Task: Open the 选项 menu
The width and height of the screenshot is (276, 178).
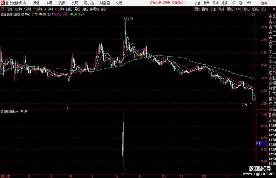Action: [x=225, y=3]
